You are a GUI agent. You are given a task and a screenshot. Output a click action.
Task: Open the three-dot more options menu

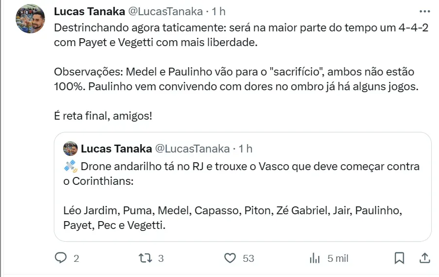pos(425,11)
